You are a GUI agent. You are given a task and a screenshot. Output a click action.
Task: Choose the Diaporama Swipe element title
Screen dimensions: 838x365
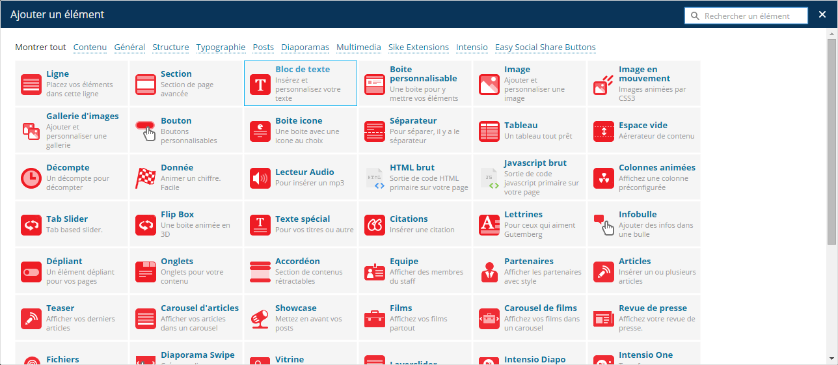[198, 355]
